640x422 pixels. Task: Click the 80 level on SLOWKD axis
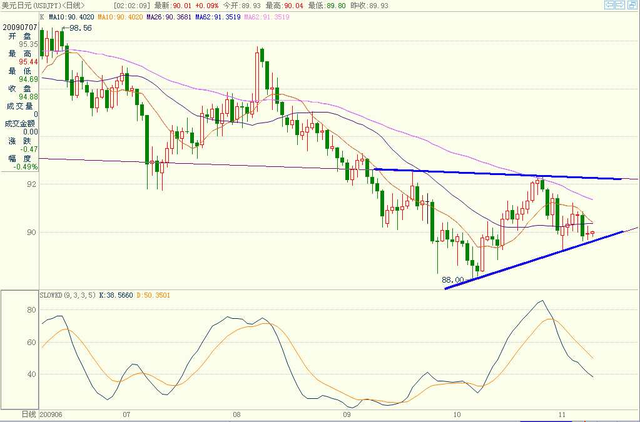point(31,310)
